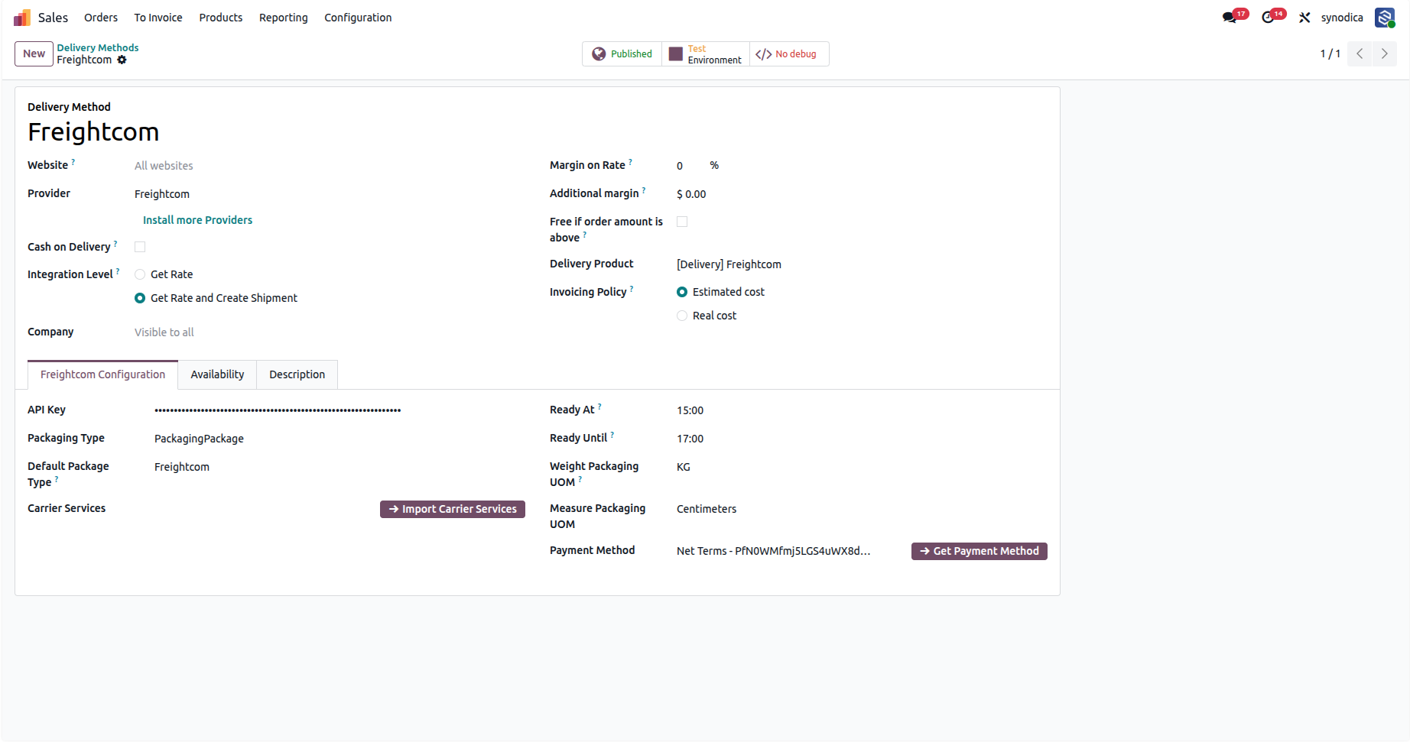Open the user avatar menu
This screenshot has height=742, width=1410.
[1385, 18]
